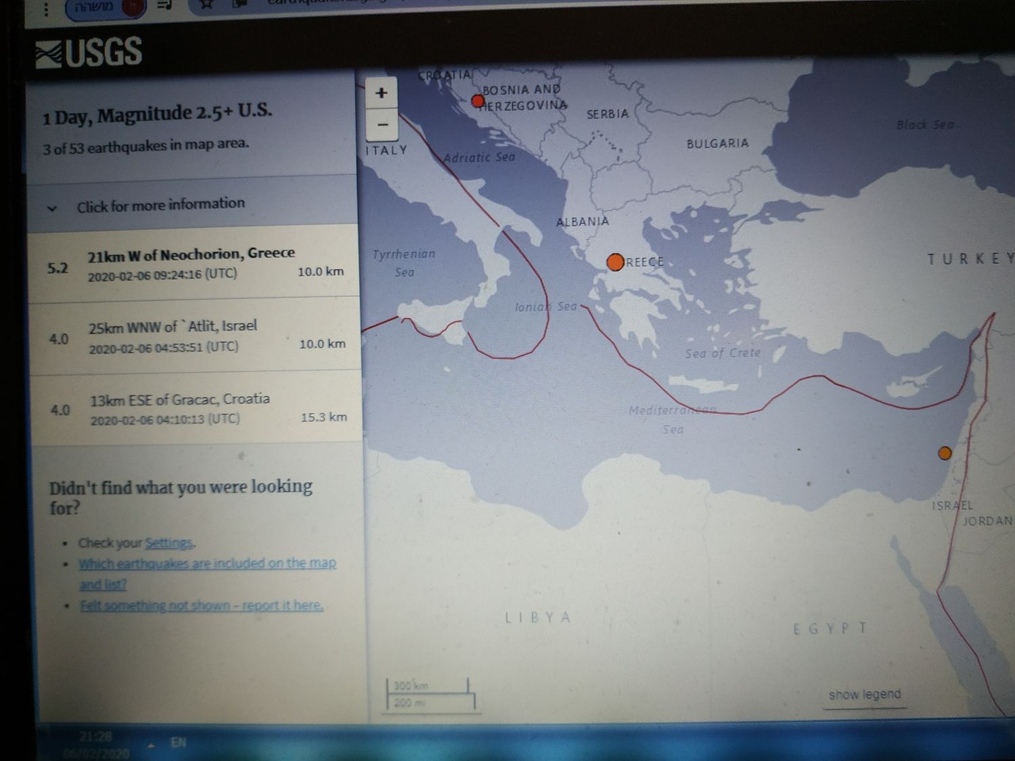Click the USGS logo in header
Viewport: 1015px width, 761px height.
point(89,53)
